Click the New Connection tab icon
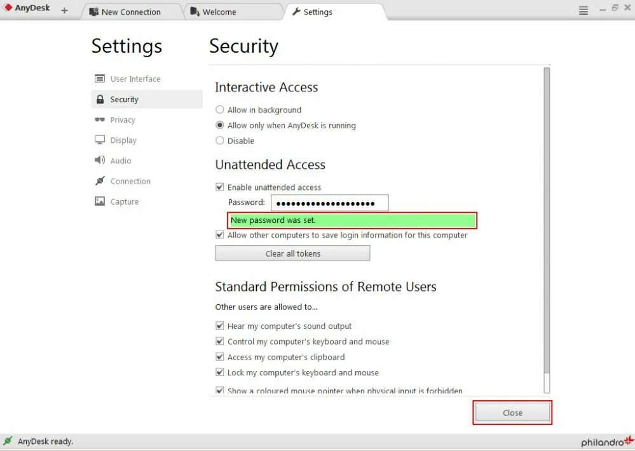This screenshot has width=635, height=451. tap(94, 11)
